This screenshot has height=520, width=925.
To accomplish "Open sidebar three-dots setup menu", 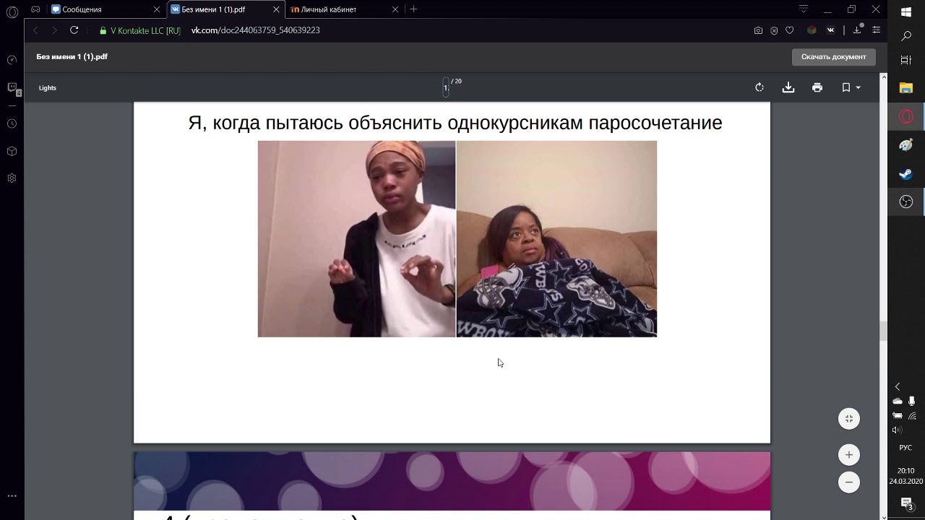I will coord(12,496).
